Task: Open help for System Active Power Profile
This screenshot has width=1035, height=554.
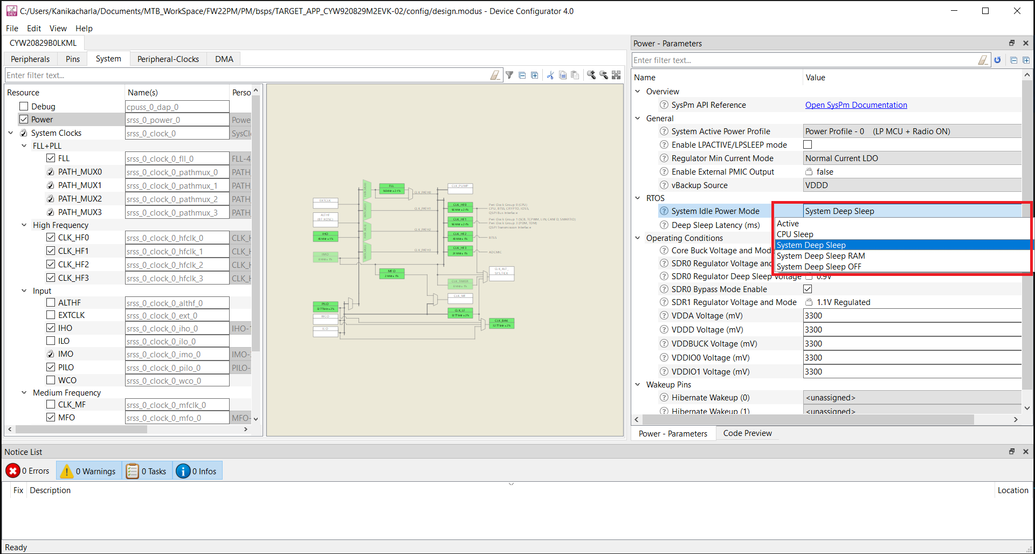Action: point(664,131)
